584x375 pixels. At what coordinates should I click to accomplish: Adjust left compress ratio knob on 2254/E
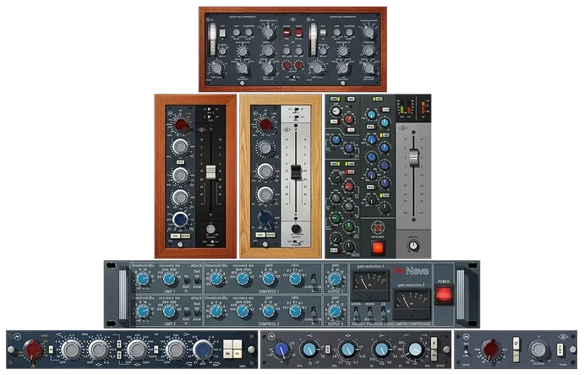[x=267, y=33]
